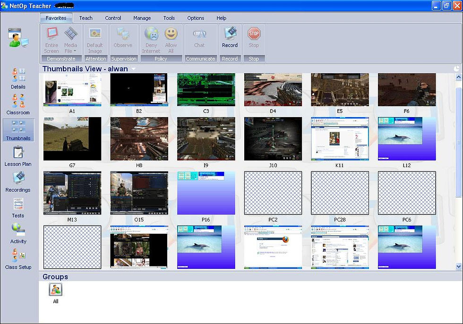The height and width of the screenshot is (324, 463).
Task: Open the Tools tab
Action: pos(169,18)
